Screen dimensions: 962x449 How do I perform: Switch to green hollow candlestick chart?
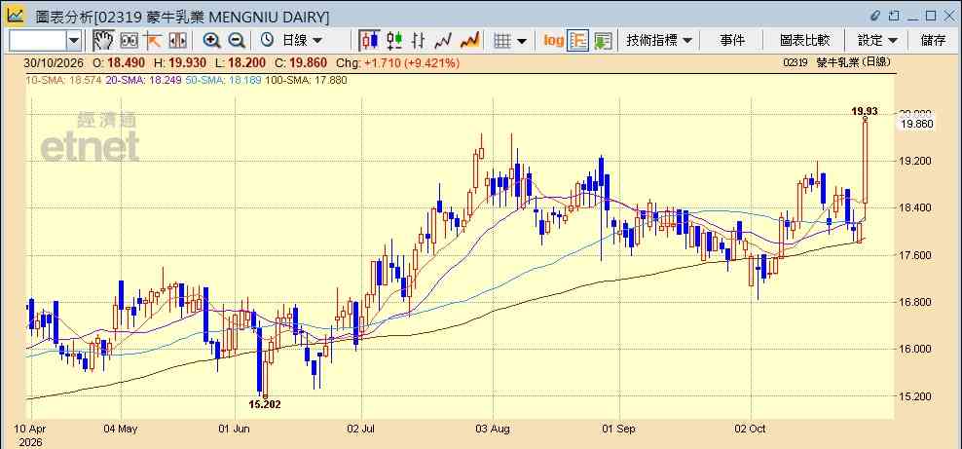point(394,41)
